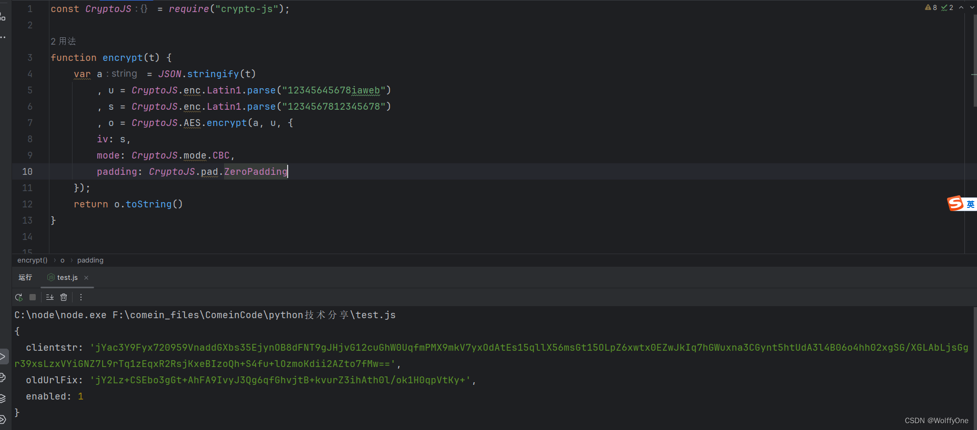
Task: Click the padding breadcrumb item
Action: 90,260
